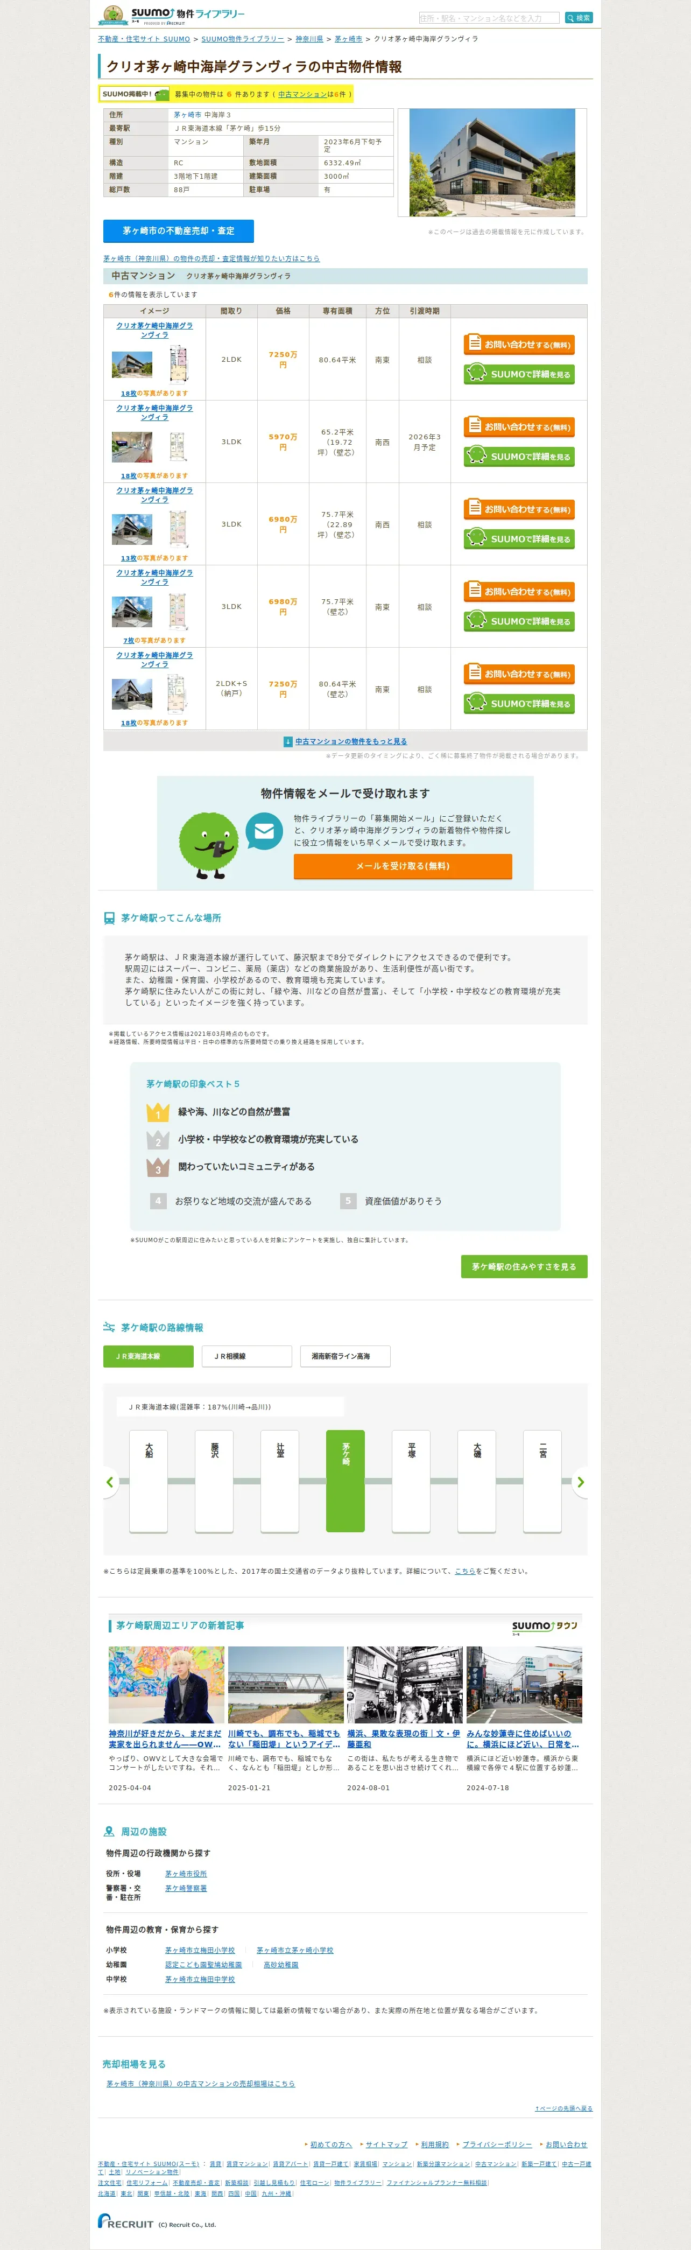Click the building exterior main photo
This screenshot has width=691, height=2250.
click(x=492, y=163)
